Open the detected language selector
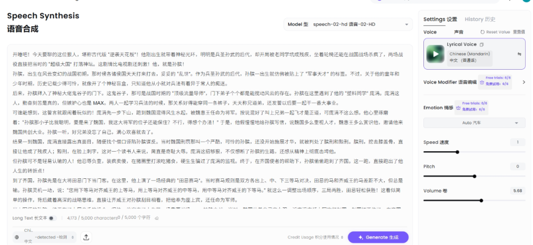533x245 pixels. 55,238
